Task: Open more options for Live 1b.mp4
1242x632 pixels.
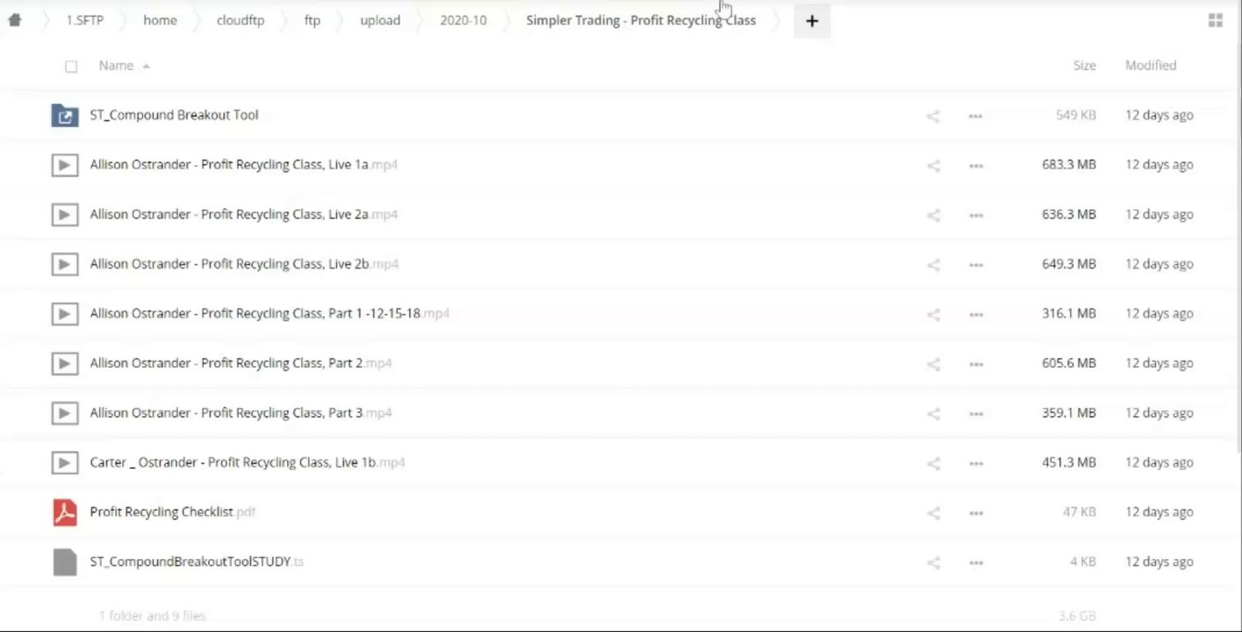Action: pos(975,463)
